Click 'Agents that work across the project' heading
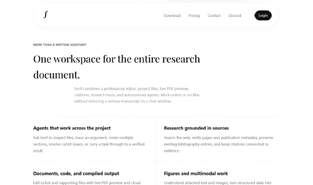The height and width of the screenshot is (185, 313). [72, 128]
